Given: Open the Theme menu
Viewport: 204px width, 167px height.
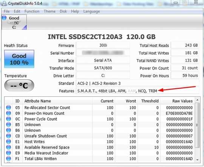Looking at the screenshot, I should coord(50,11).
